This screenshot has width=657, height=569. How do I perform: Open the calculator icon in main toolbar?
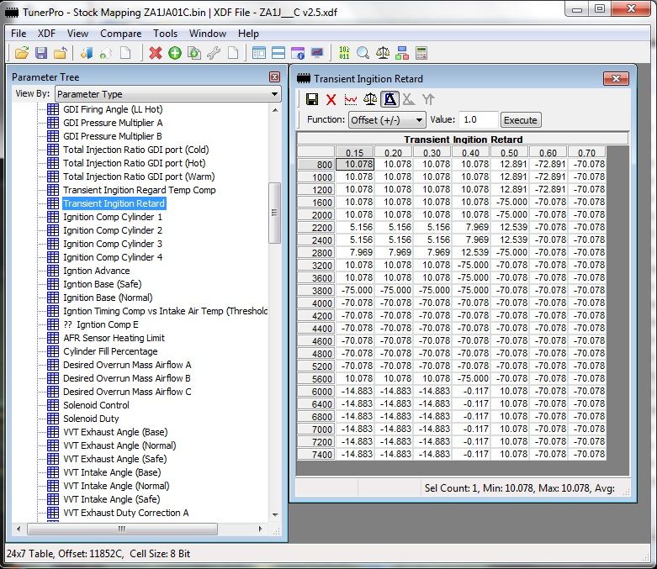tap(421, 53)
